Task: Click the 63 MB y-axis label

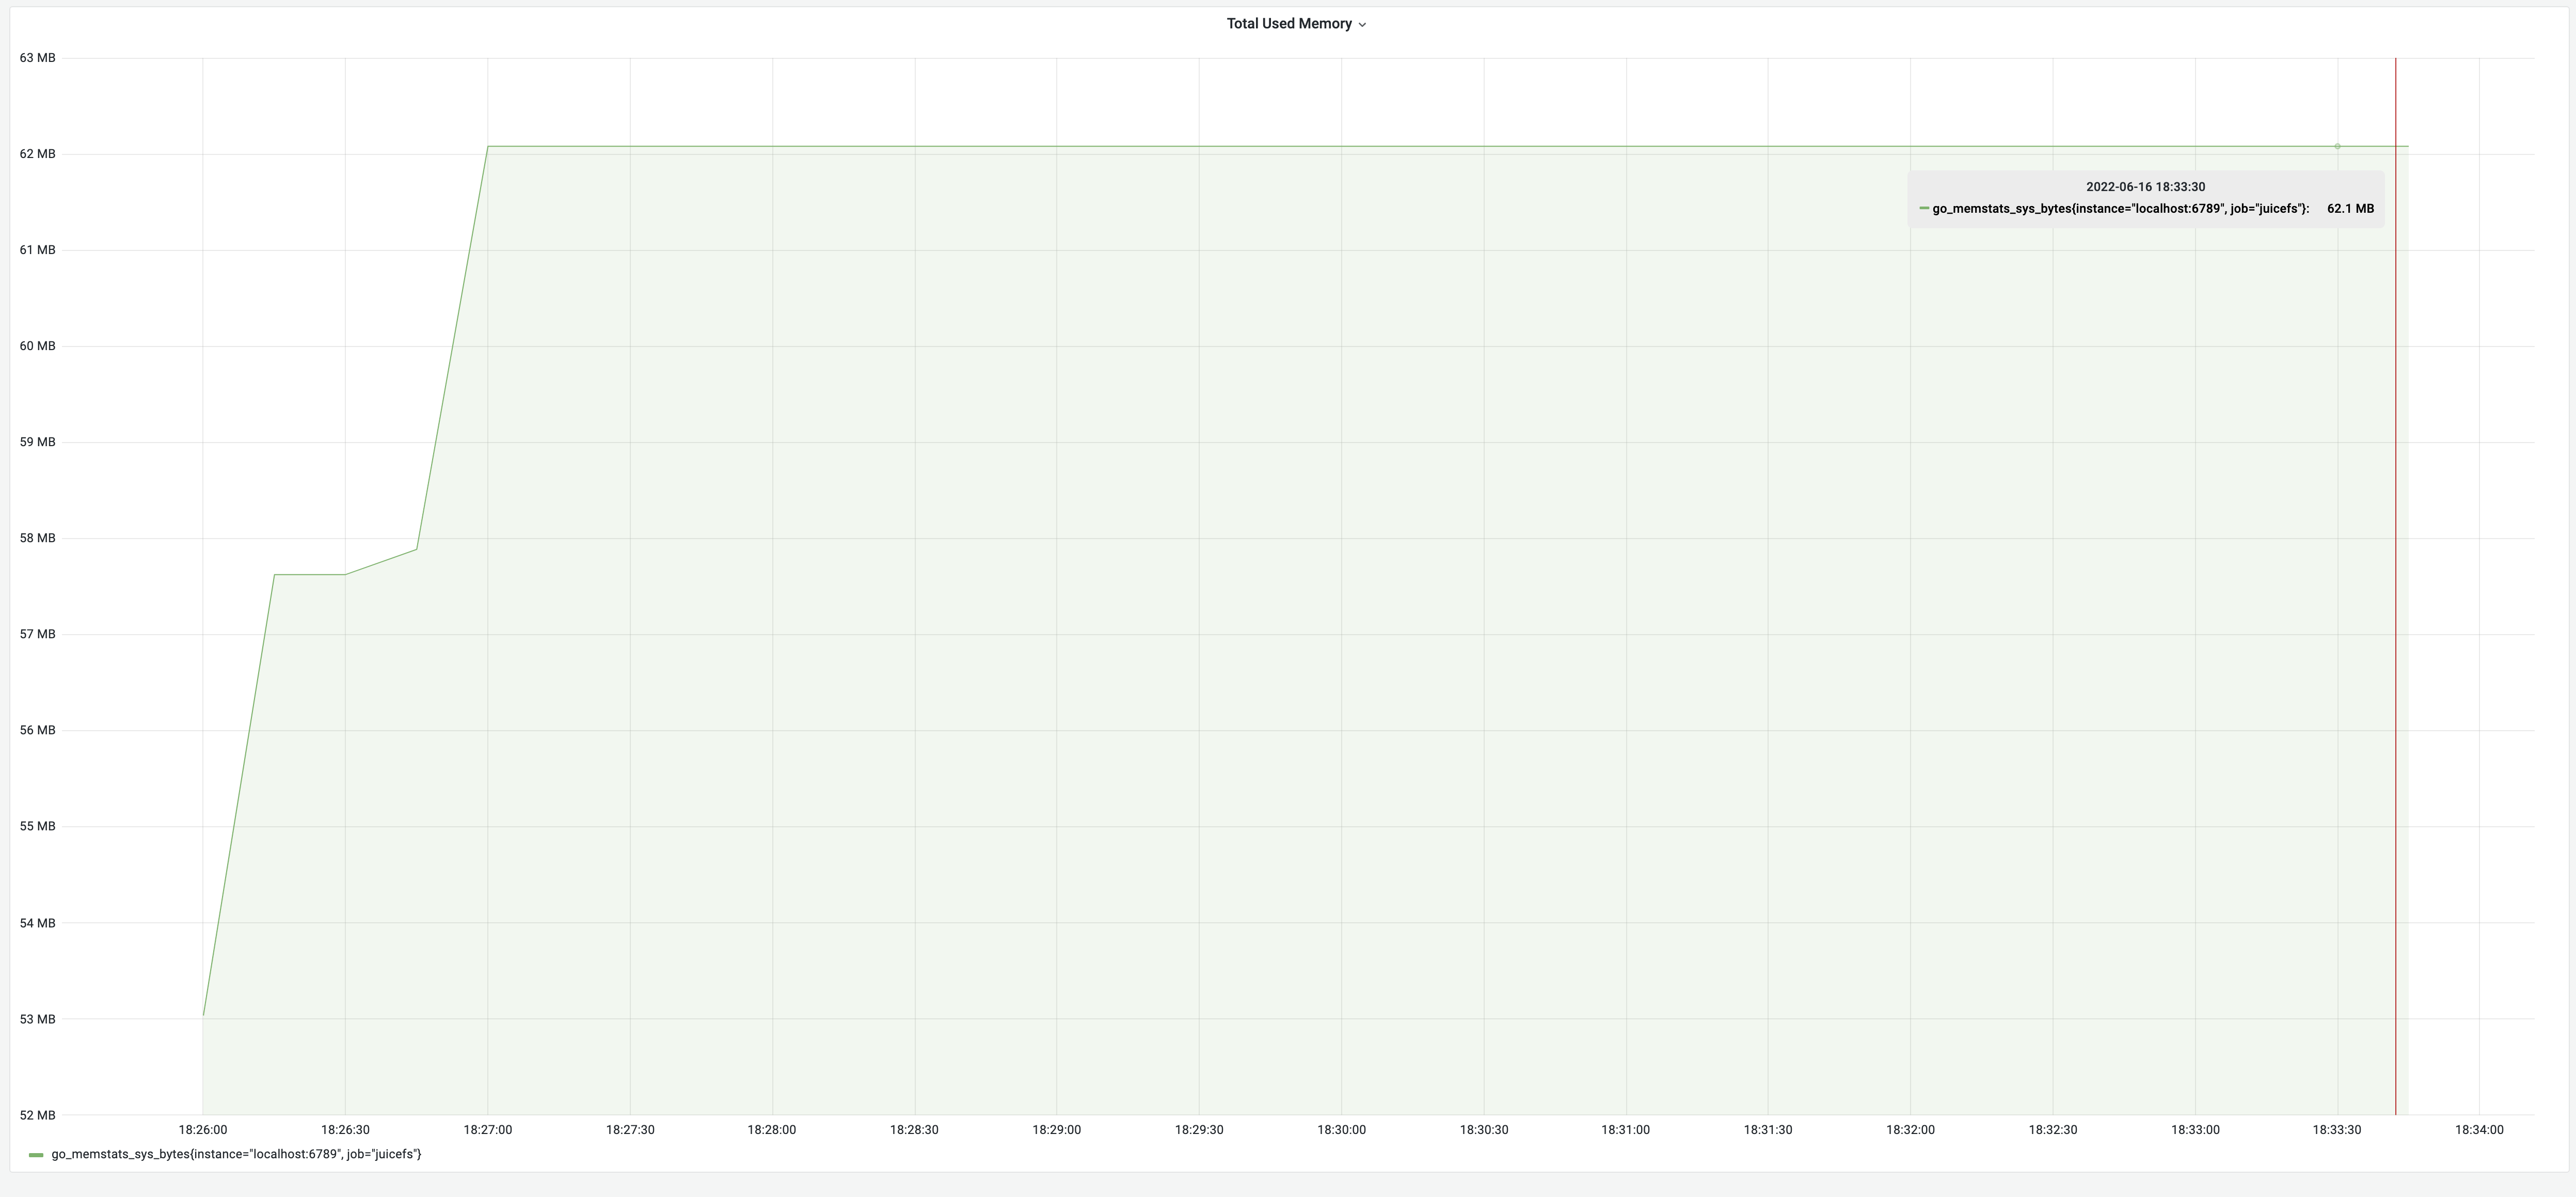Action: (38, 58)
